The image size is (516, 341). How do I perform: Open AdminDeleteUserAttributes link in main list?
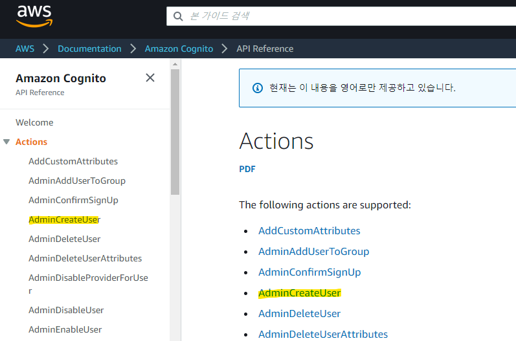point(323,334)
